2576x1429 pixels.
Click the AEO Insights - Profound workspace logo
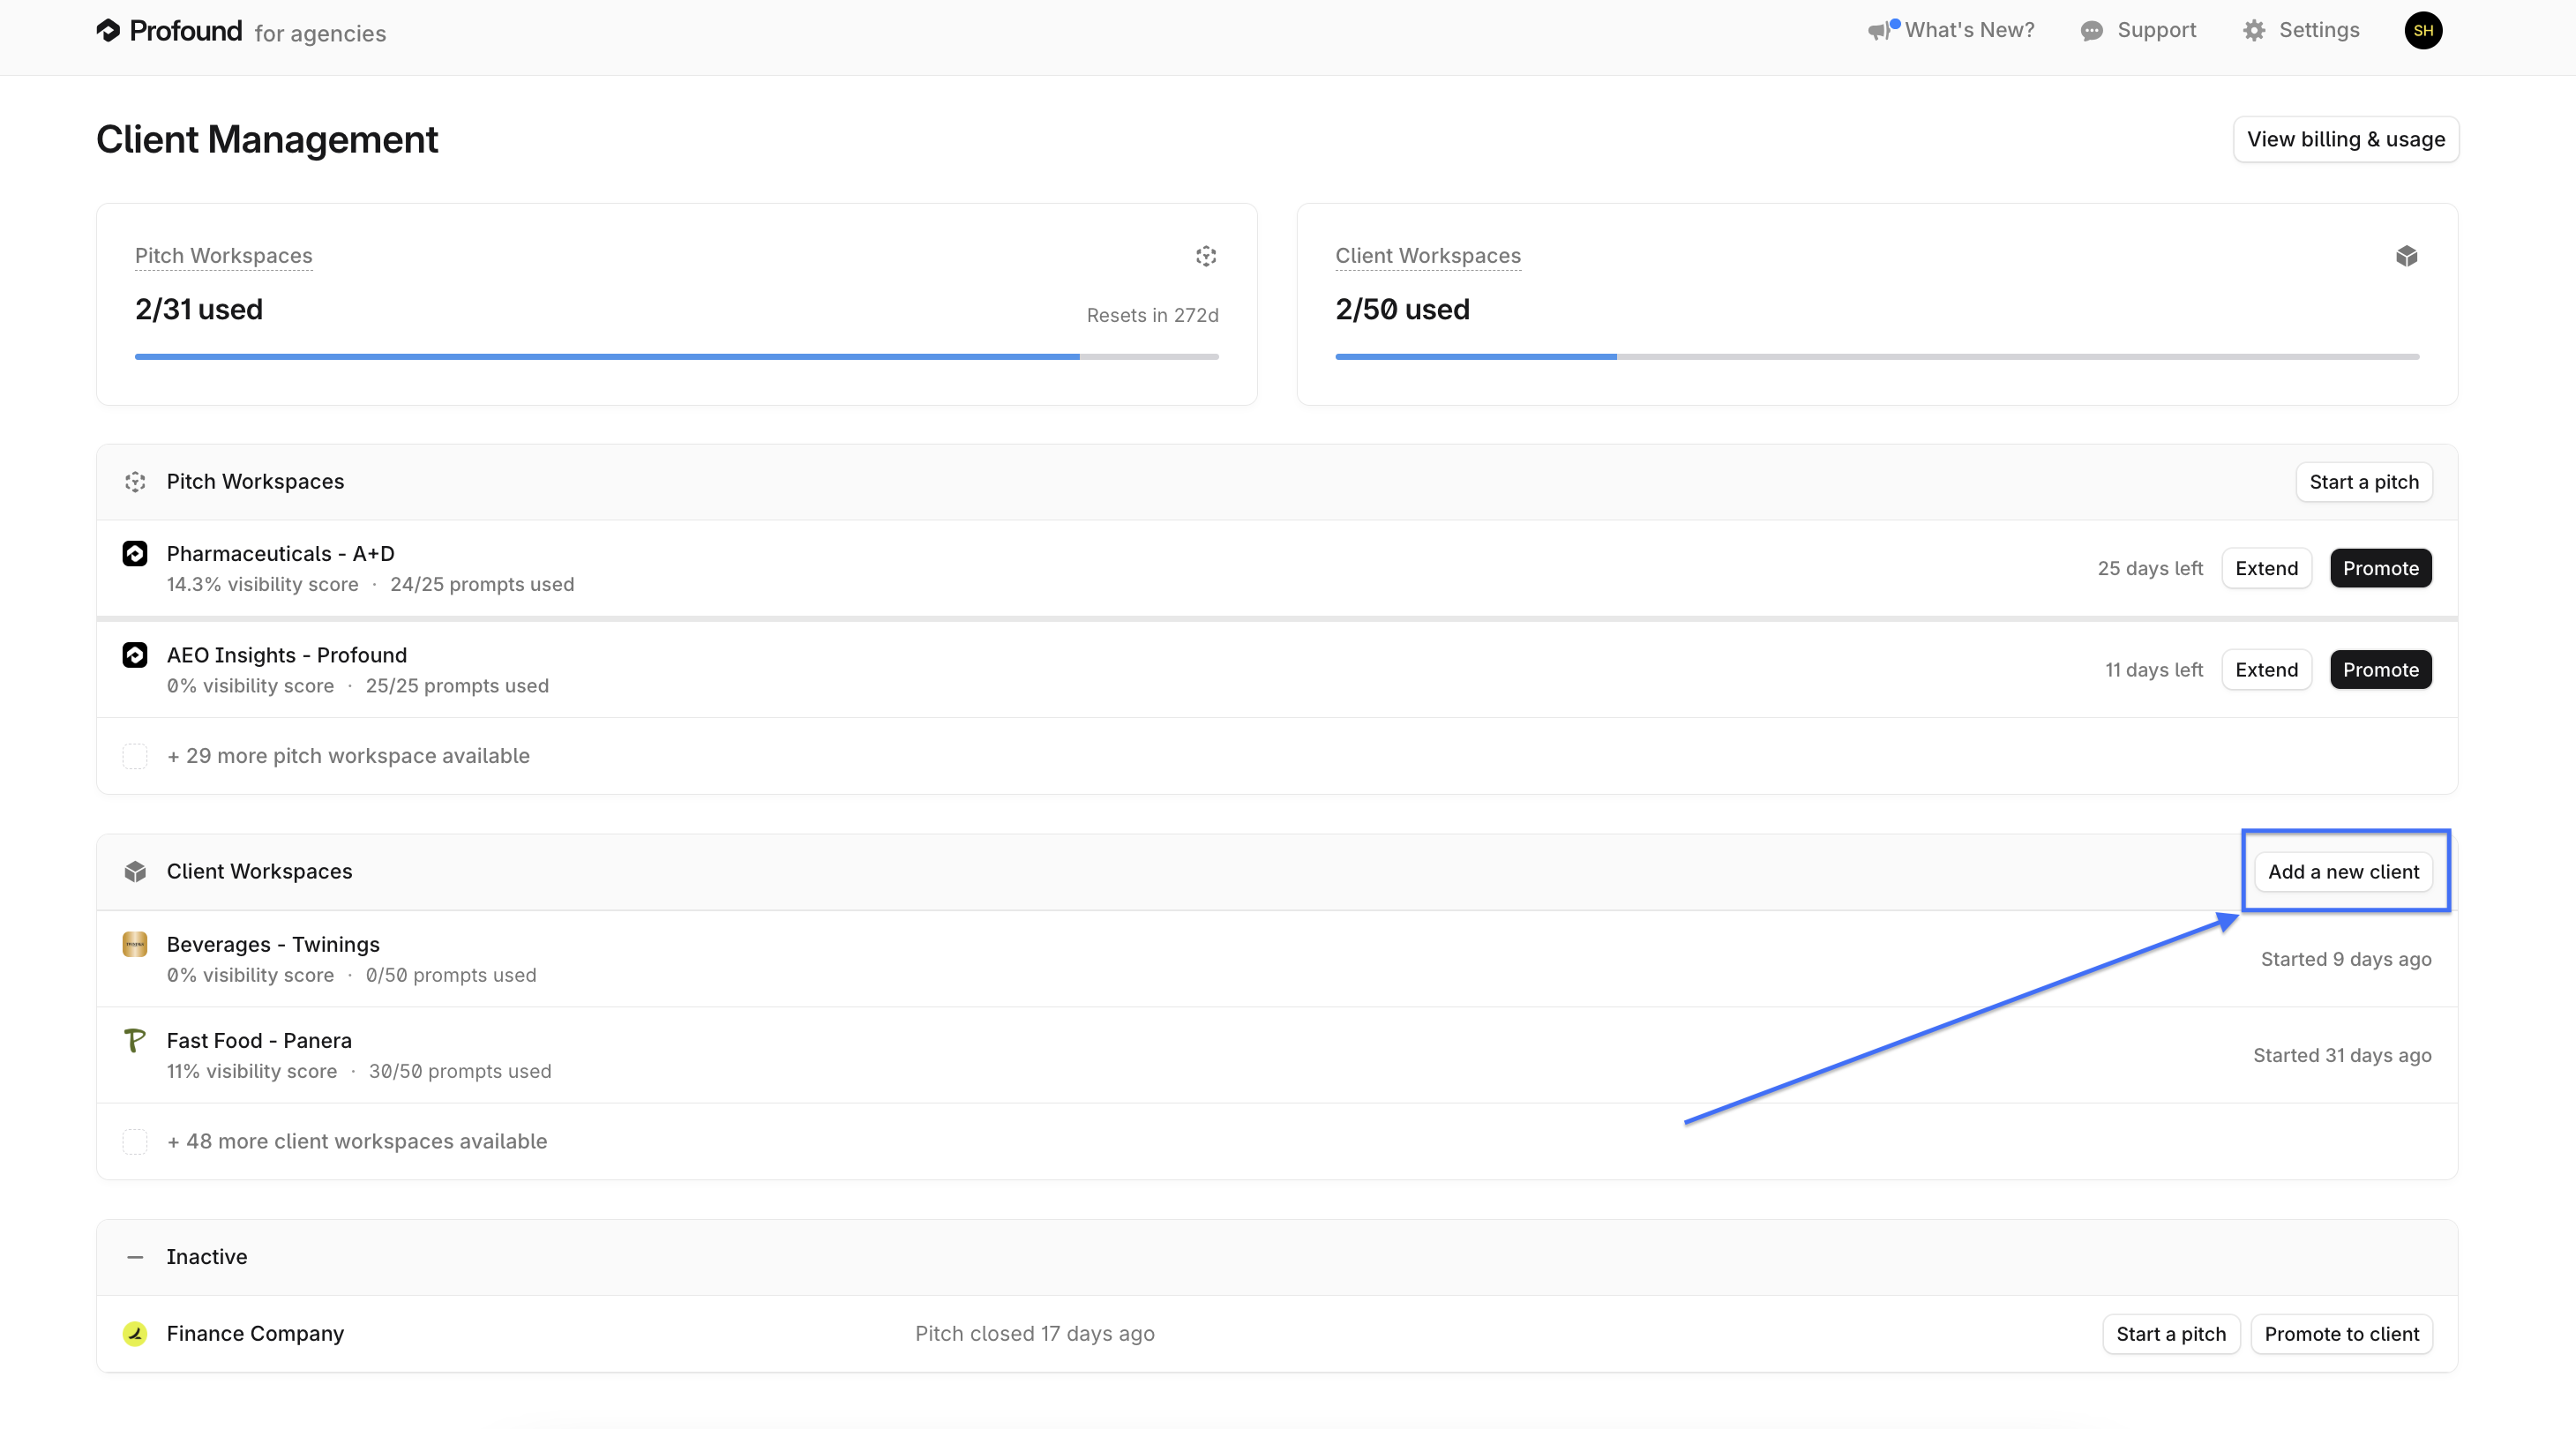point(135,655)
